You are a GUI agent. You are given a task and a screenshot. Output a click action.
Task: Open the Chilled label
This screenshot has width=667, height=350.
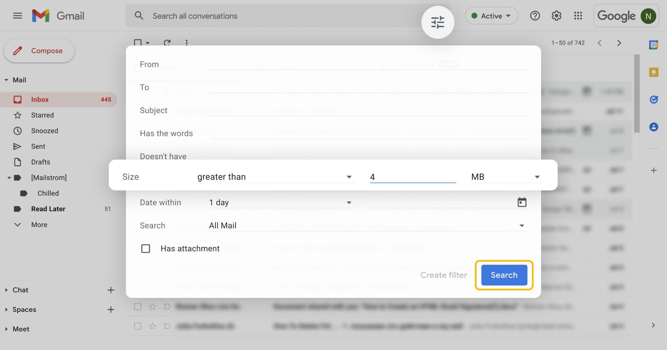[x=48, y=193]
